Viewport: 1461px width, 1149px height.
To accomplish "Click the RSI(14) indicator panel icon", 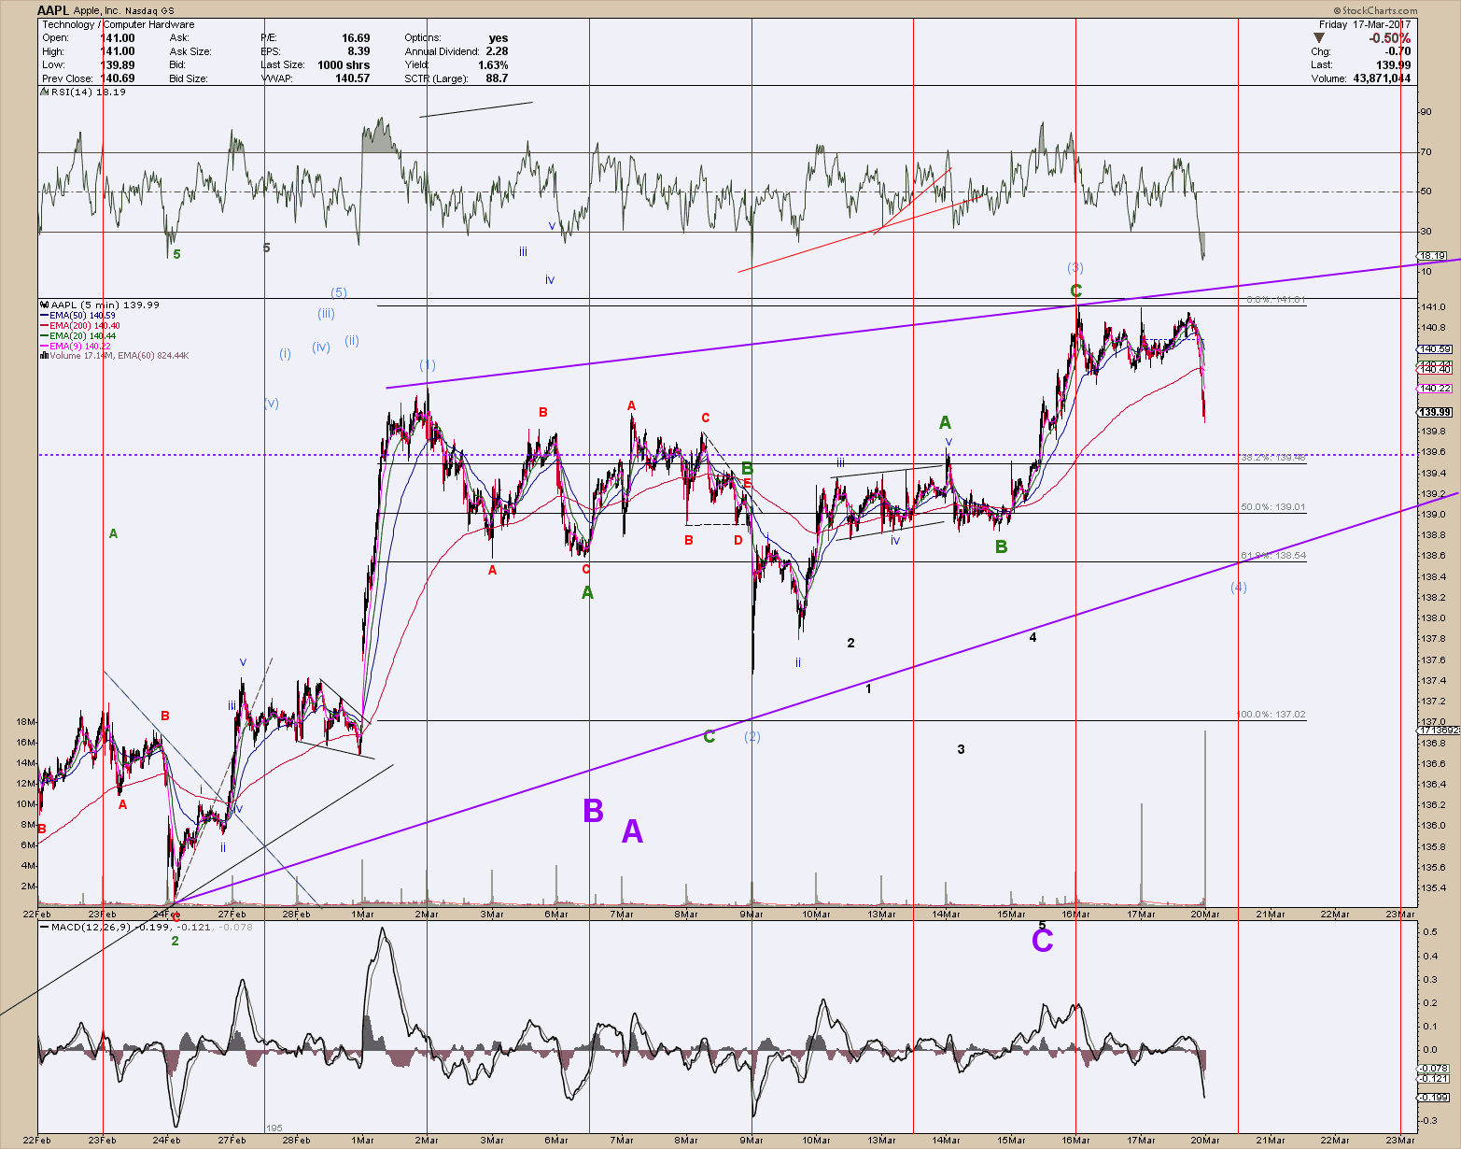I will (x=43, y=92).
